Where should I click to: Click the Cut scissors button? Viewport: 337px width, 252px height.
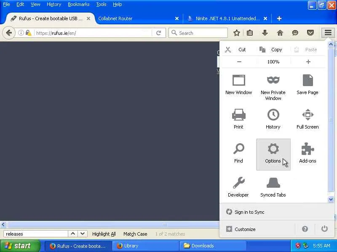pos(235,50)
